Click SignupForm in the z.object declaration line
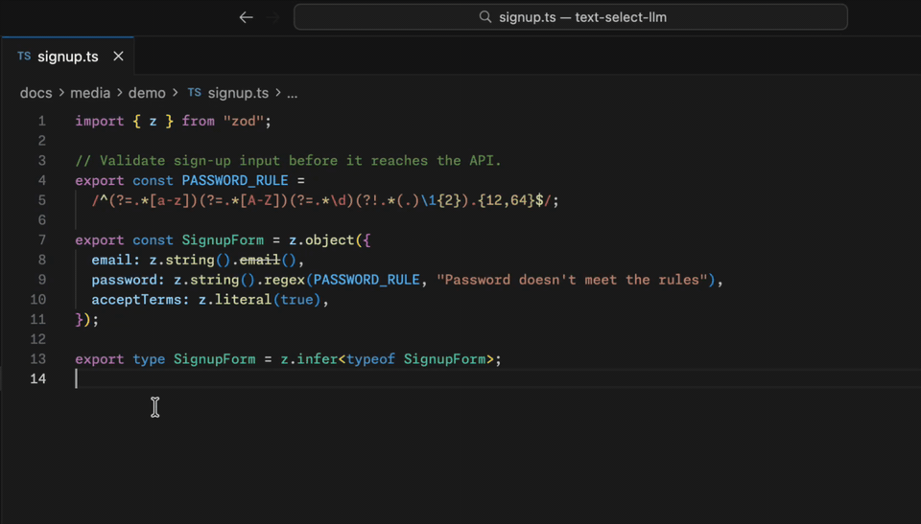This screenshot has height=524, width=921. coord(223,240)
